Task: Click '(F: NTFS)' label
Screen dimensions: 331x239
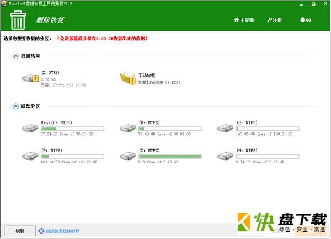Action: [x=52, y=151]
